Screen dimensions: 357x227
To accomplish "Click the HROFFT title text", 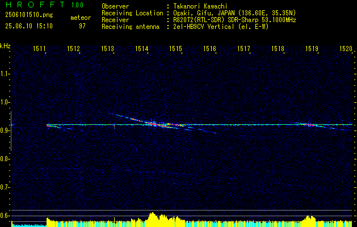I will pyautogui.click(x=35, y=5).
